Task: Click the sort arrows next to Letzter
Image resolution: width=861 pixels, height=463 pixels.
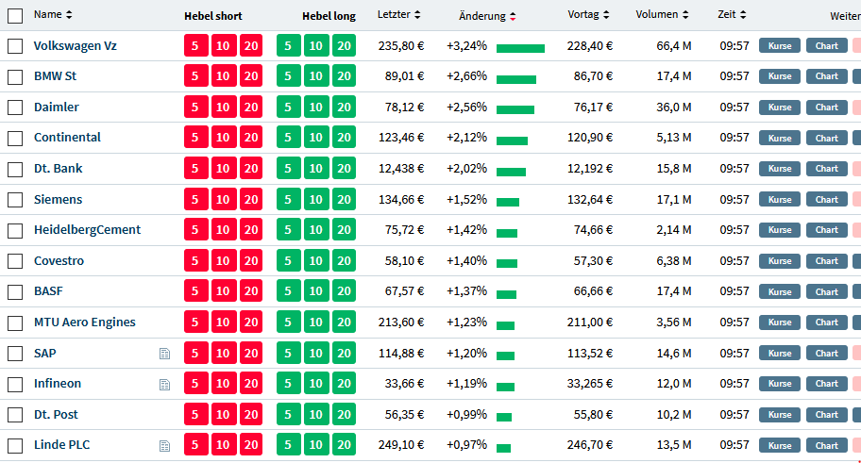Action: coord(418,15)
